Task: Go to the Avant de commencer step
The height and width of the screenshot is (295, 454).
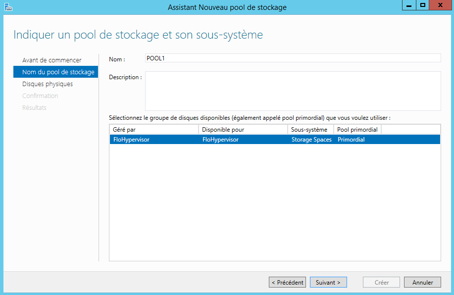Action: [51, 60]
